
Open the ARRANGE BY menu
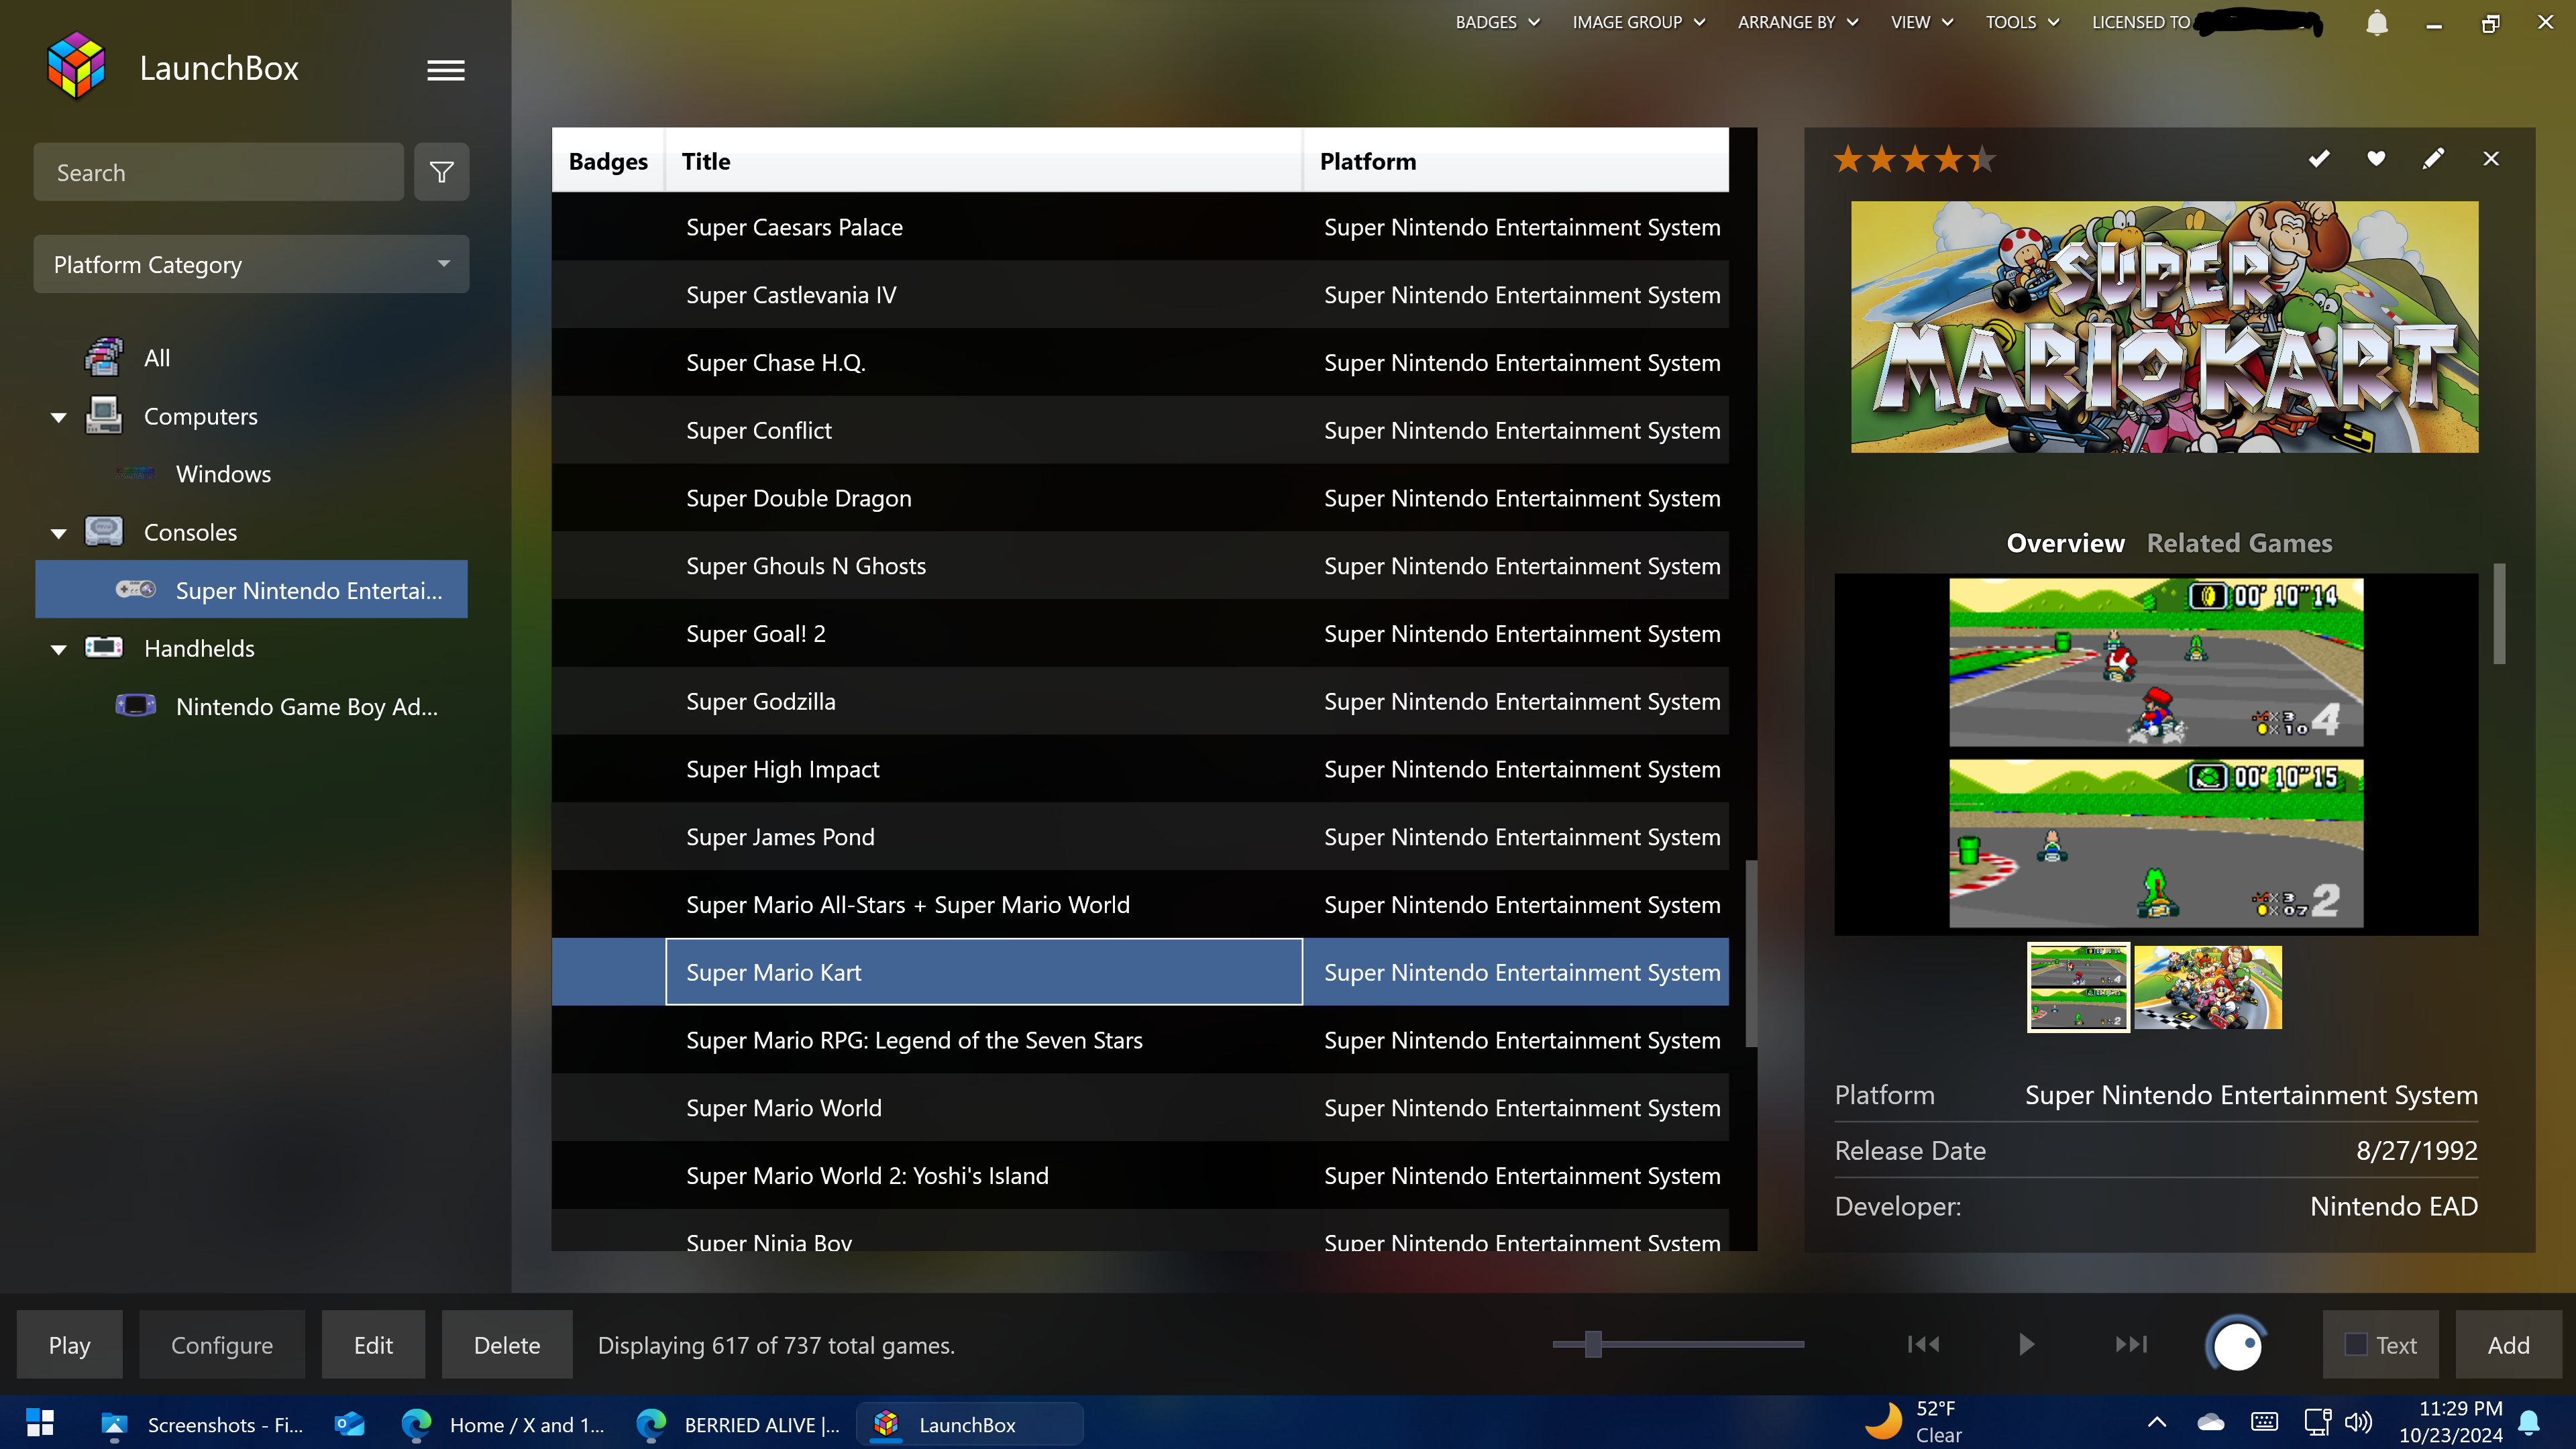point(1797,22)
